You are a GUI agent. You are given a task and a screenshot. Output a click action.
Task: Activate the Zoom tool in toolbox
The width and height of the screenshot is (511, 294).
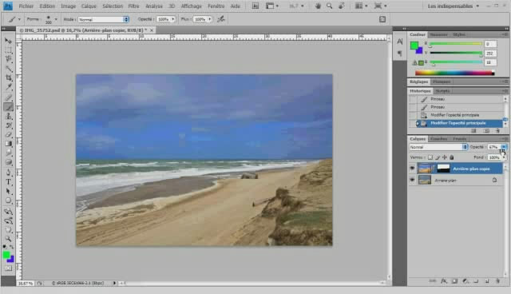(9, 239)
